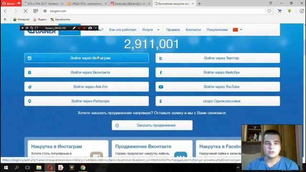The width and height of the screenshot is (306, 172).
Task: Open the Opera Menu button
Action: click(11, 3)
